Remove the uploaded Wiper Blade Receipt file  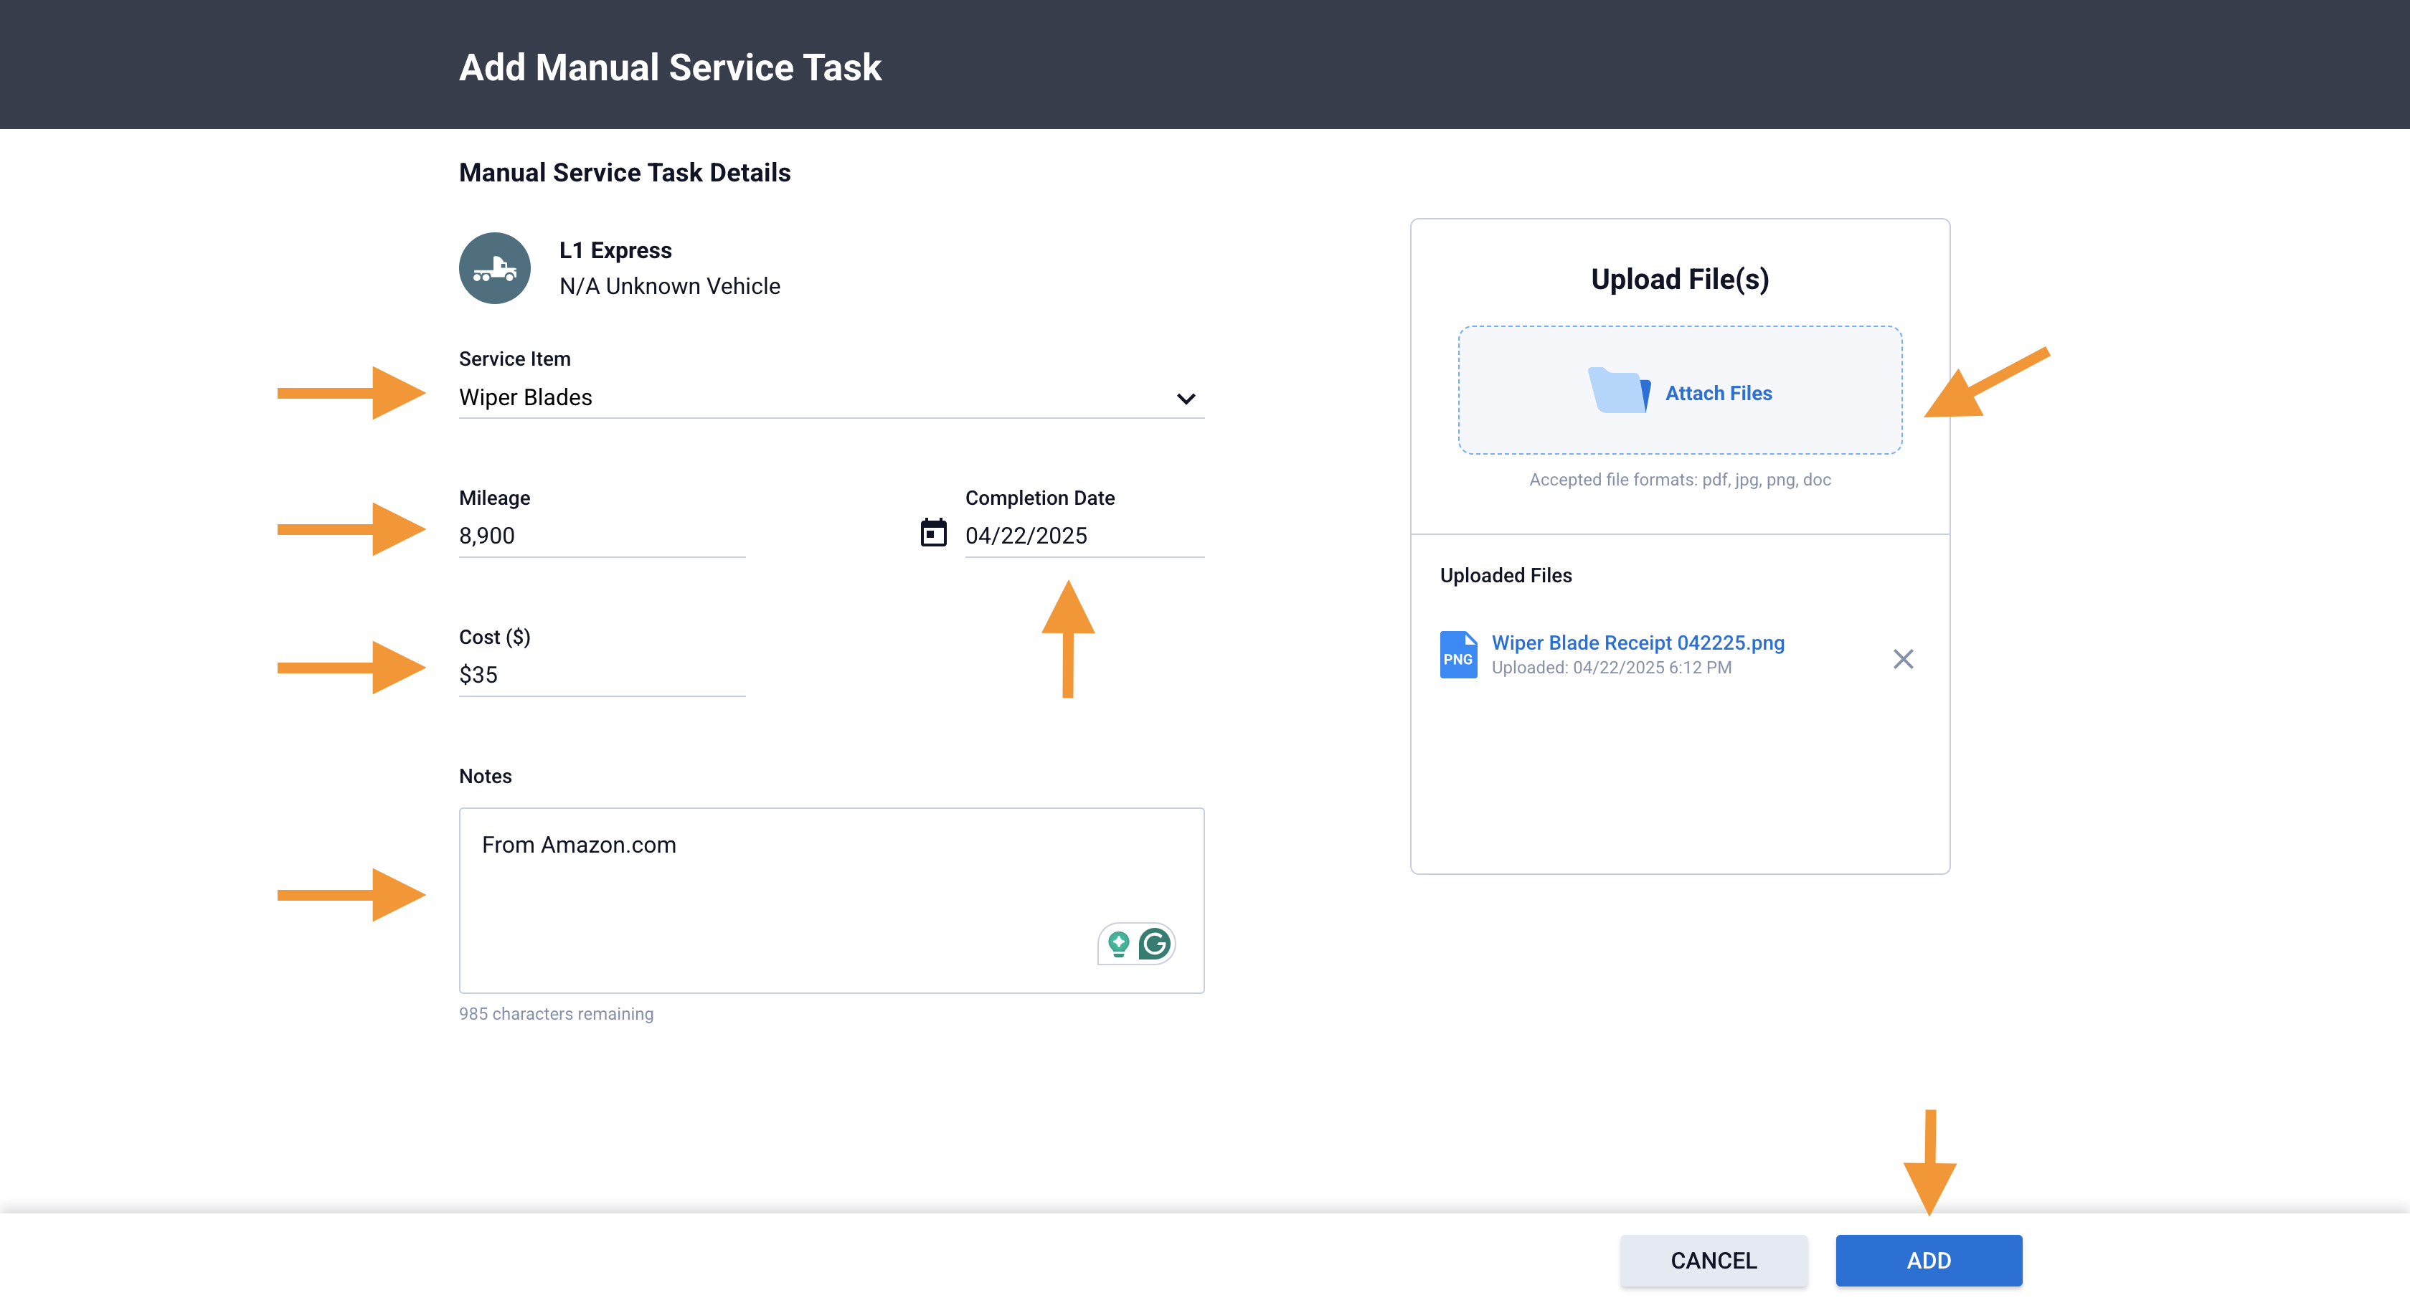[x=1902, y=659]
